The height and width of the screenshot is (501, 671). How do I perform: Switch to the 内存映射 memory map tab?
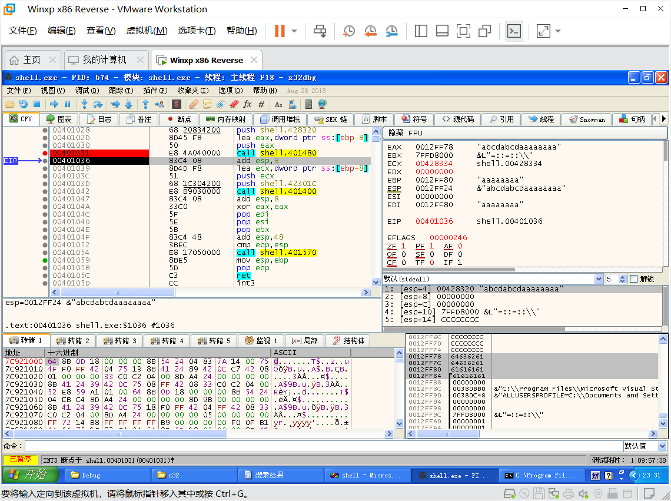(x=226, y=119)
